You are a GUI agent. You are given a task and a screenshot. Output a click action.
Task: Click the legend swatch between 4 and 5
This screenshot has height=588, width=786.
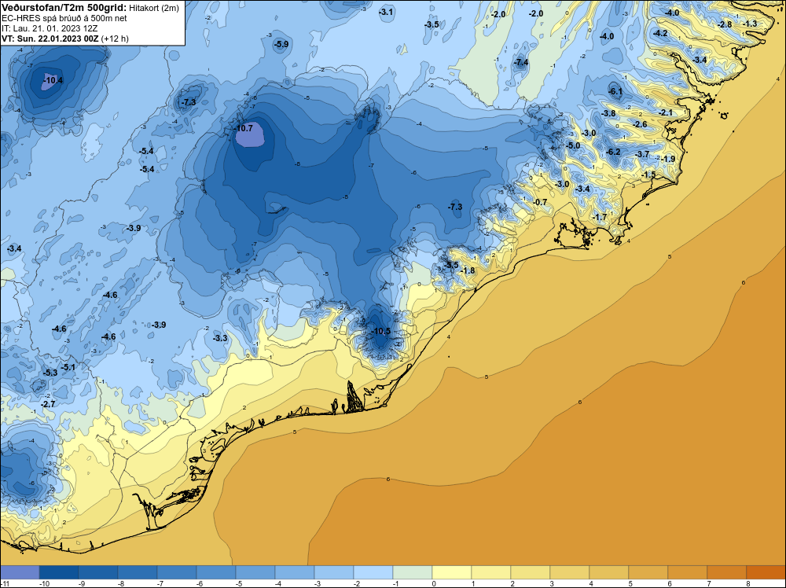pos(609,572)
